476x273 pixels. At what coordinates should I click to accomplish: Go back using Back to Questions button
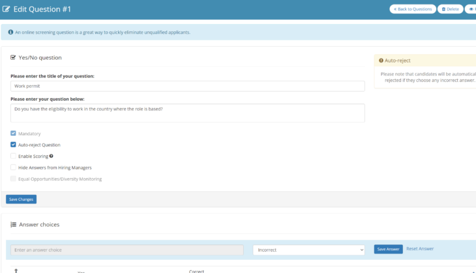[x=413, y=9]
